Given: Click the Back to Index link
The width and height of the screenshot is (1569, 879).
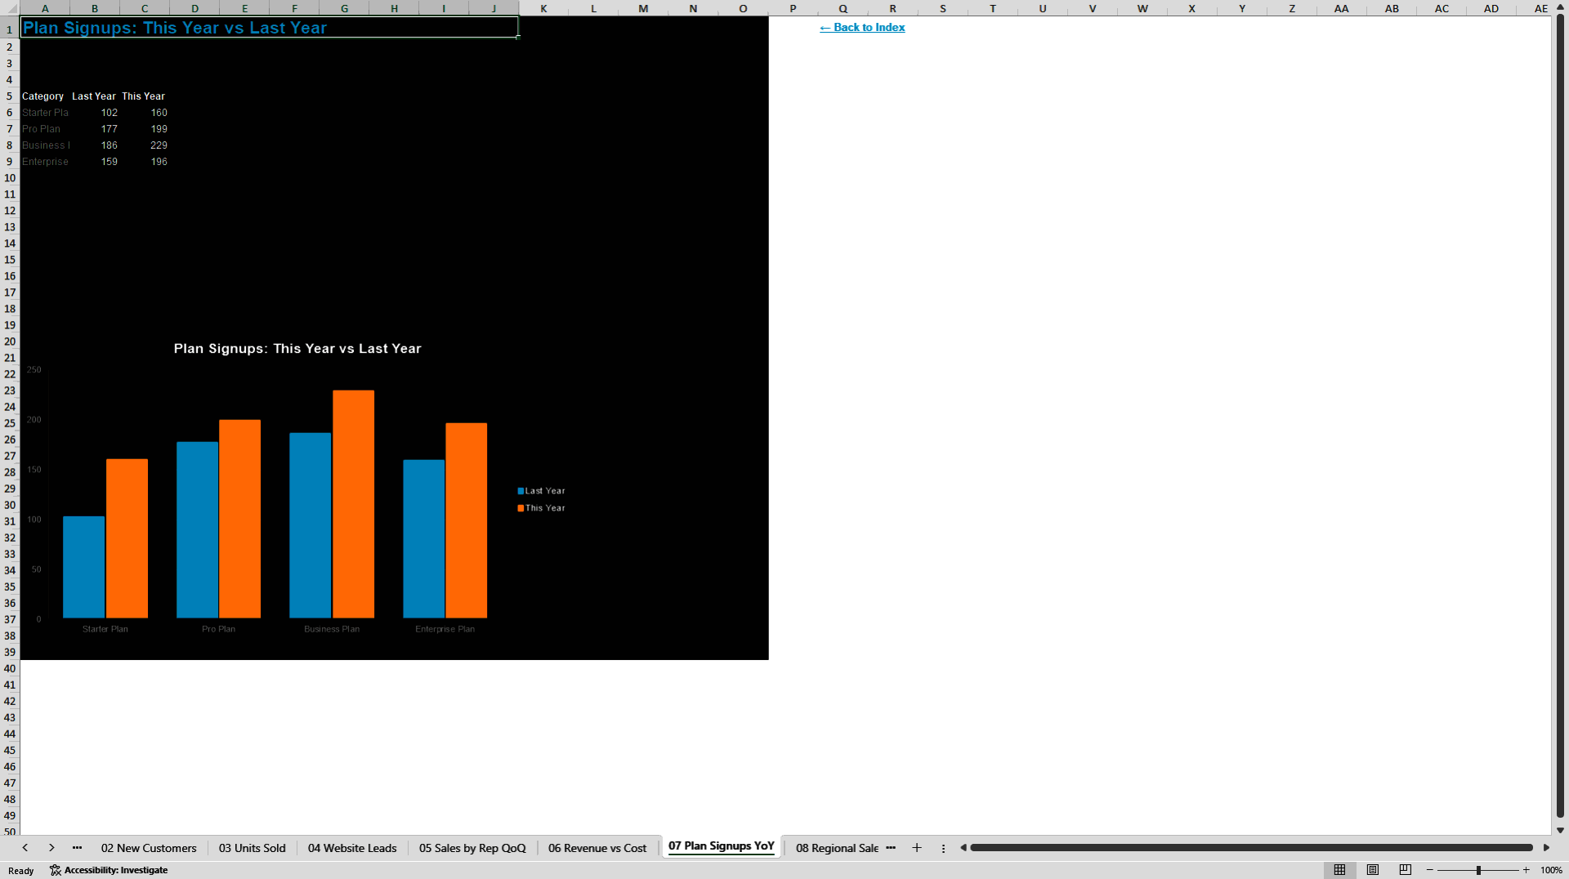Looking at the screenshot, I should tap(862, 27).
